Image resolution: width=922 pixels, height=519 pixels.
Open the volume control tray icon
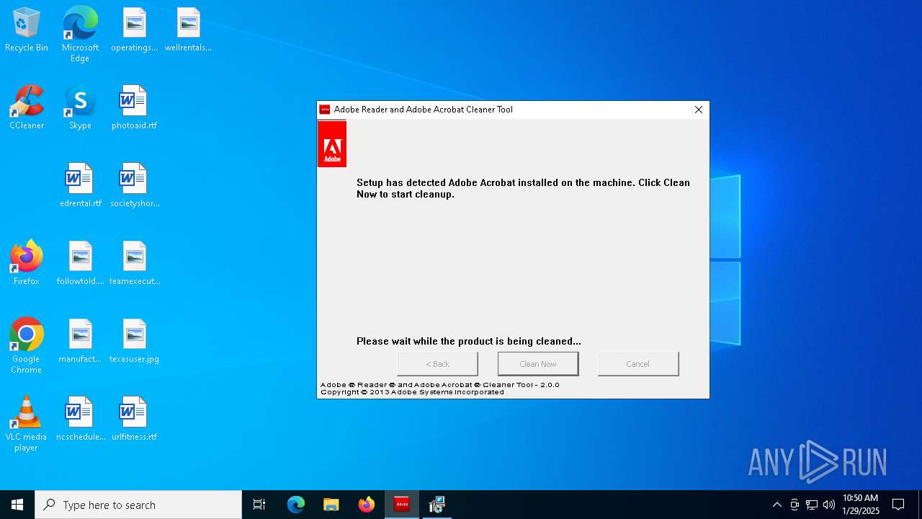pos(829,505)
